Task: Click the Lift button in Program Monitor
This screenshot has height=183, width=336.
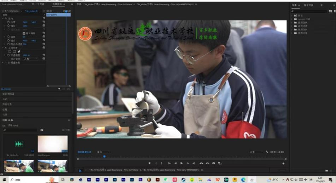Action: click(x=201, y=163)
